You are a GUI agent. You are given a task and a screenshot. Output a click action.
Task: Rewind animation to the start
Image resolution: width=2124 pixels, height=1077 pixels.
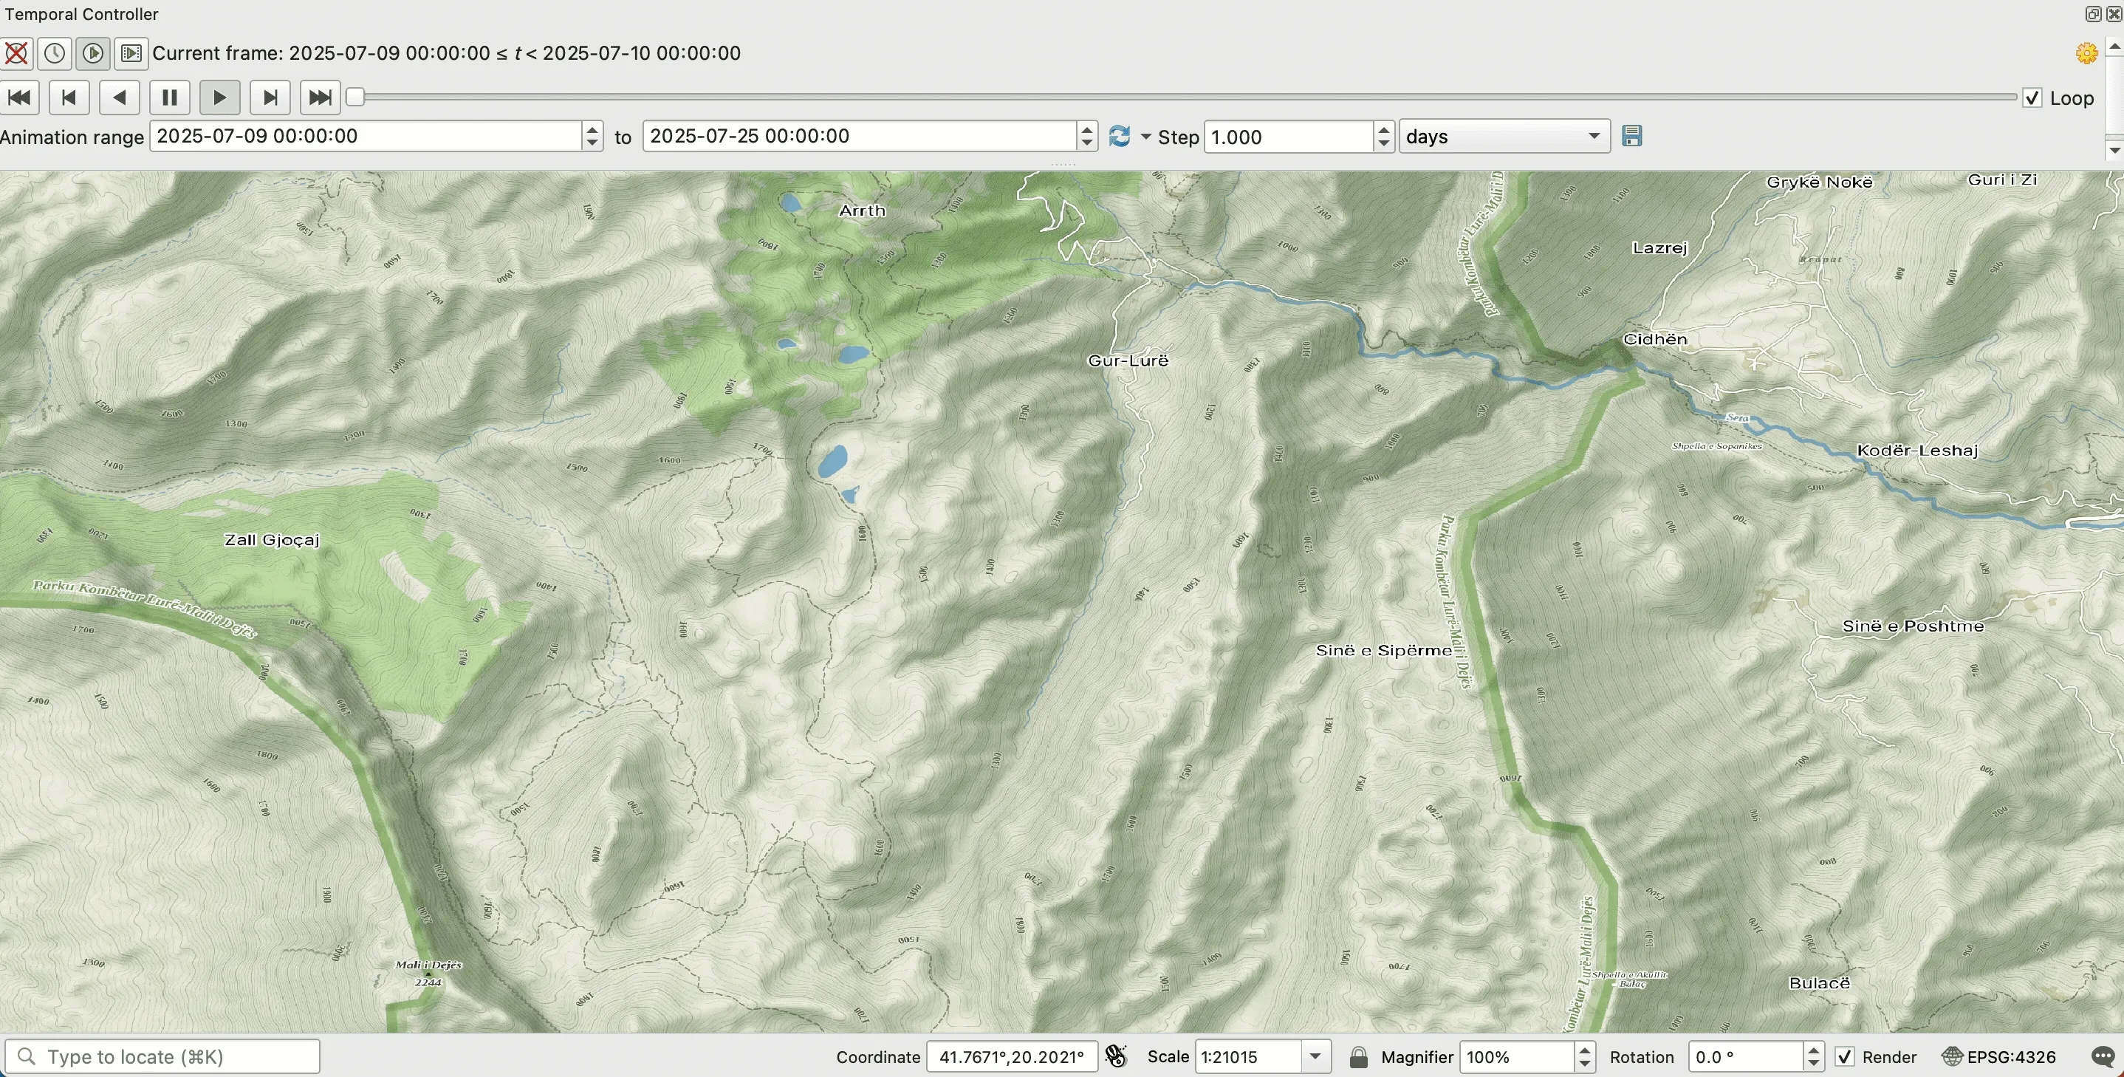(20, 98)
